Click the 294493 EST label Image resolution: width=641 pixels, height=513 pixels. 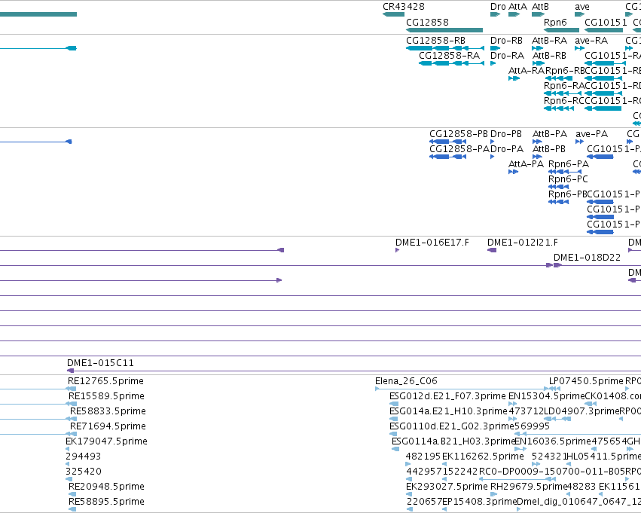click(83, 457)
